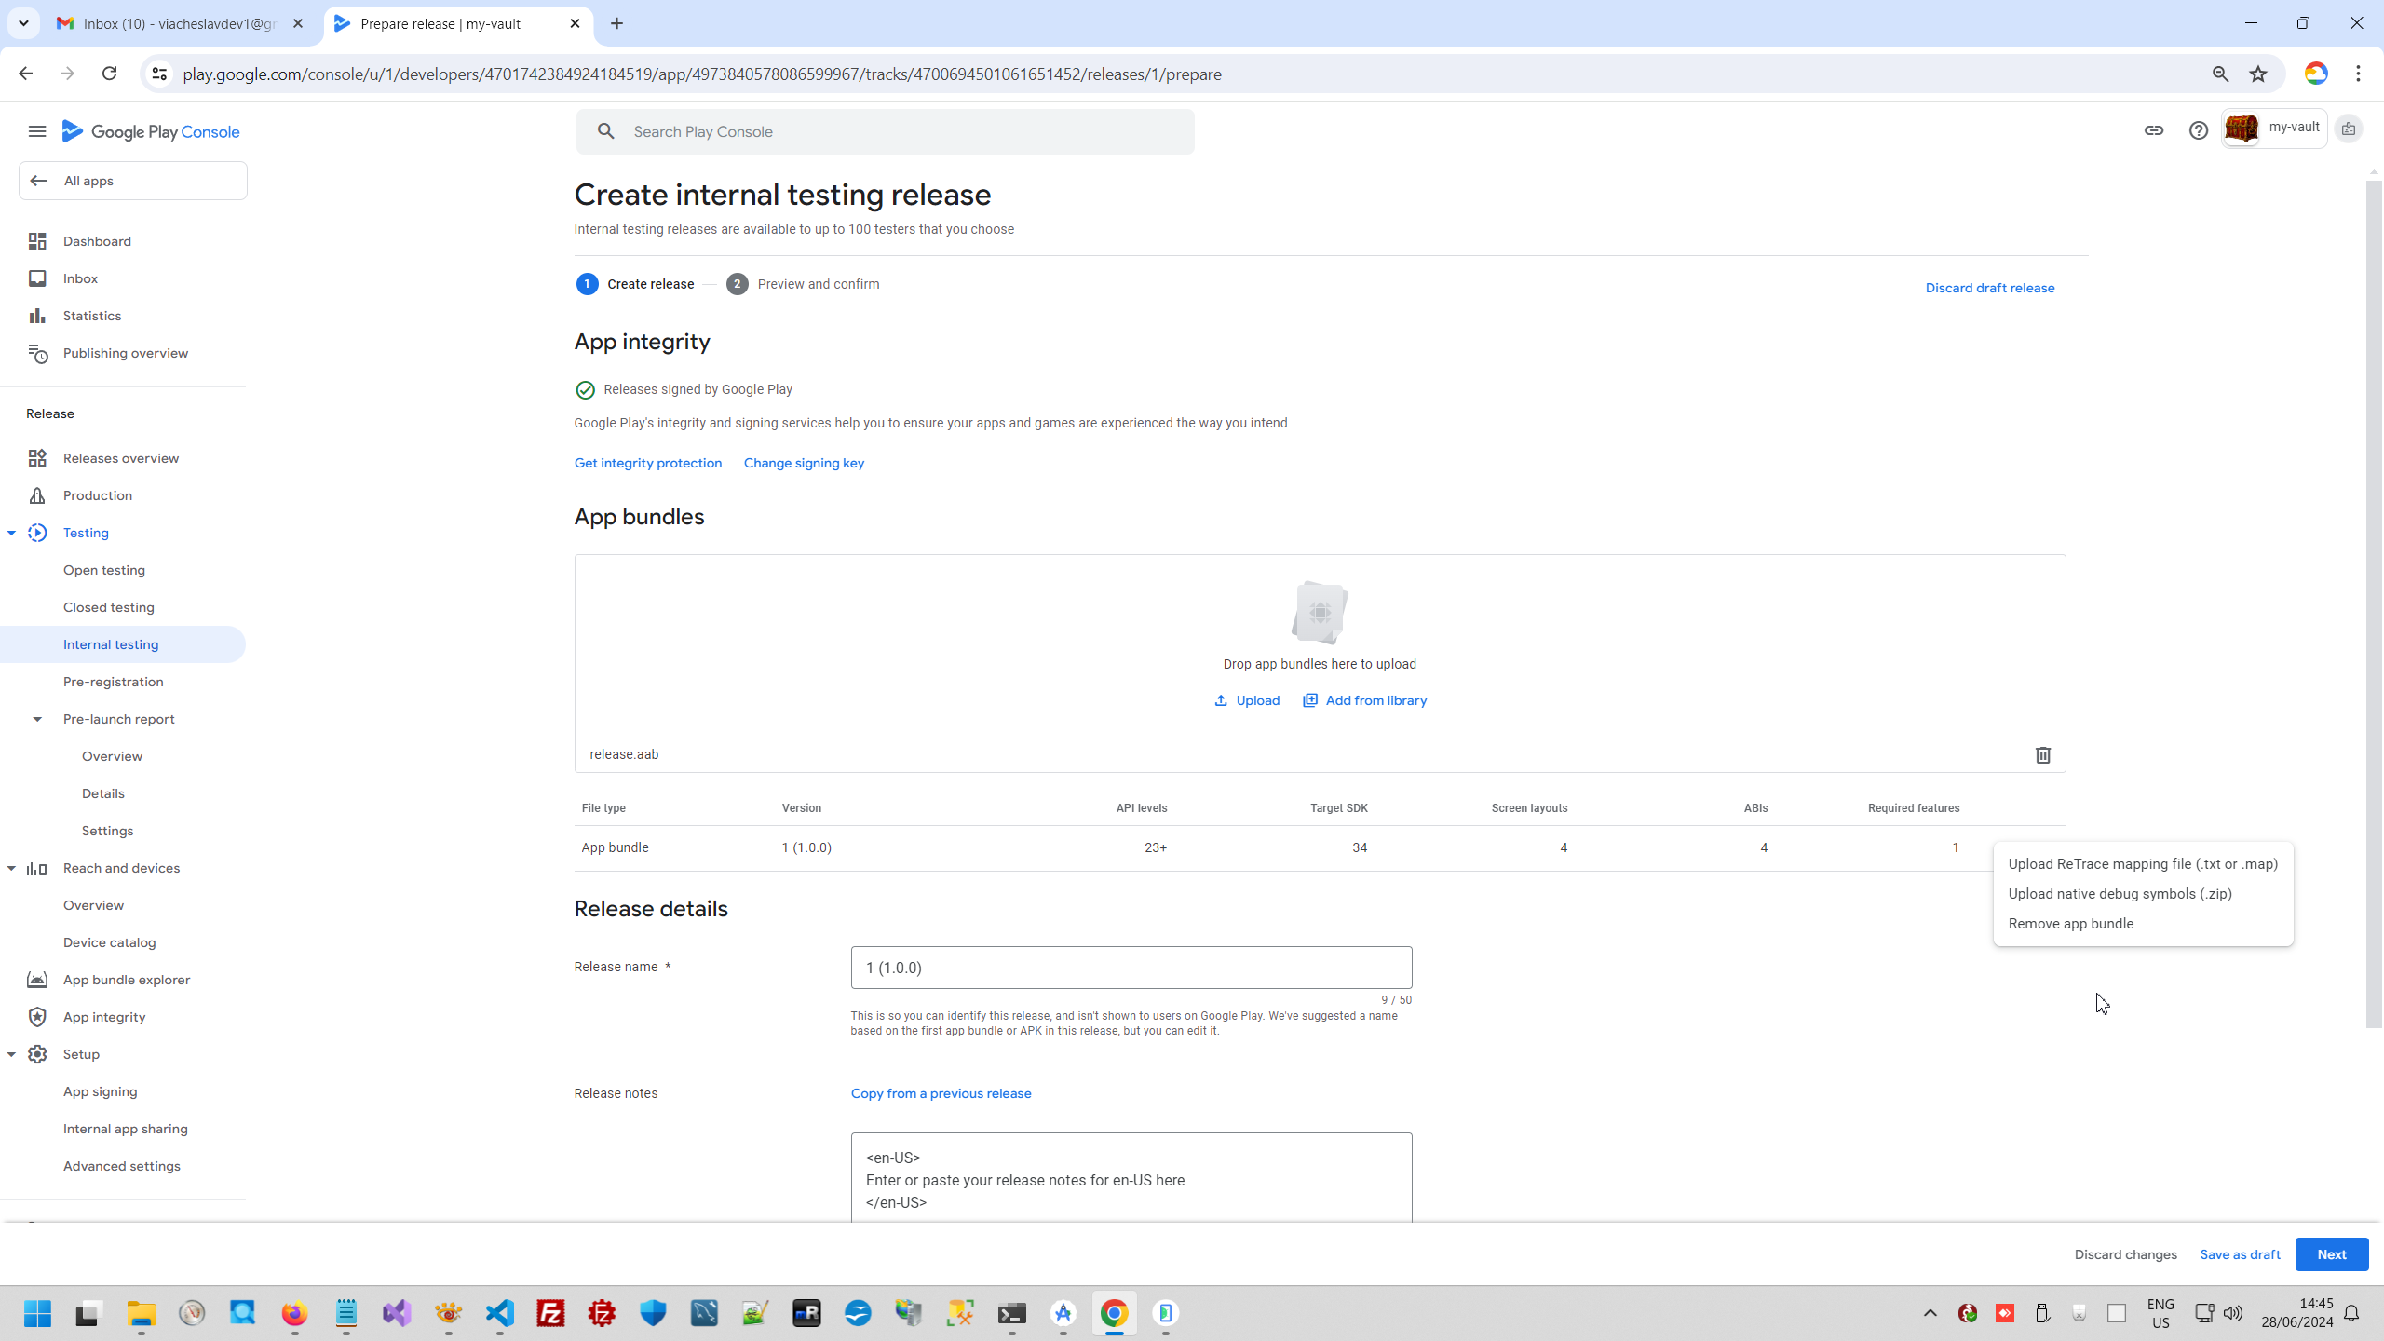Switch to the Gmail Inbox tab
Viewport: 2384px width, 1341px height.
[179, 23]
